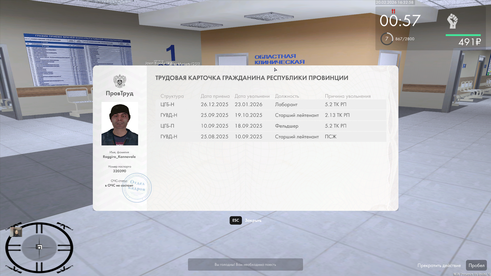Viewport: 491px width, 276px height.
Task: Click the Причина увольнения column header
Action: (348, 96)
